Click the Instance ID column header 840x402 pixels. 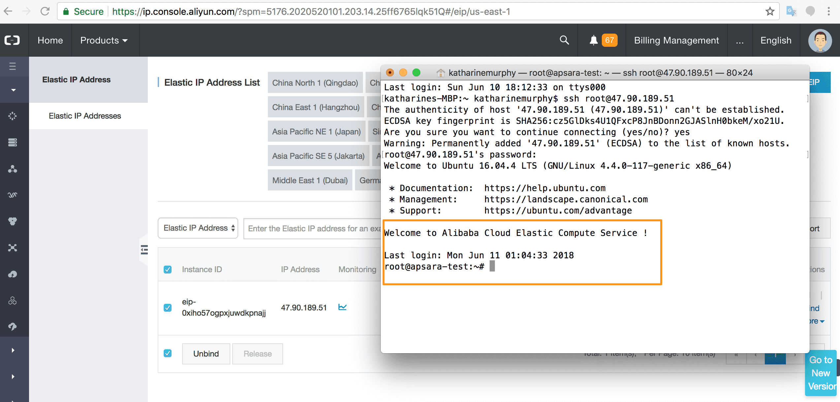202,270
